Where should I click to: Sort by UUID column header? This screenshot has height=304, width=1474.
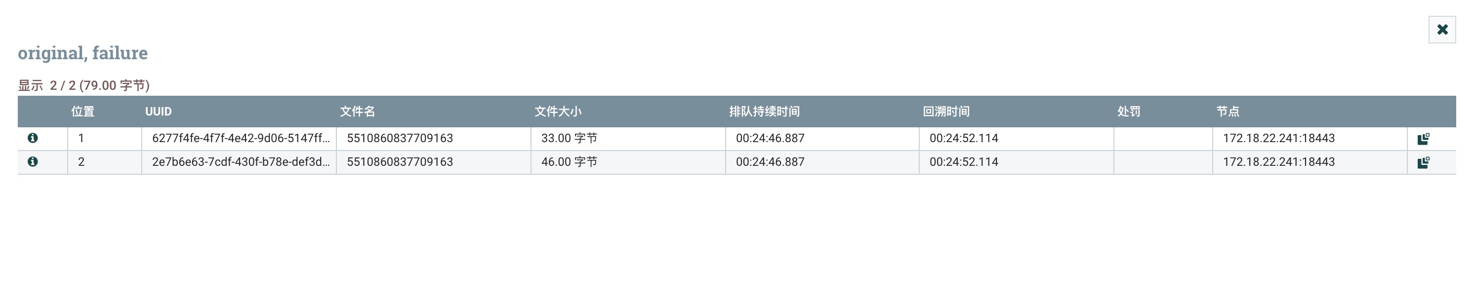159,112
